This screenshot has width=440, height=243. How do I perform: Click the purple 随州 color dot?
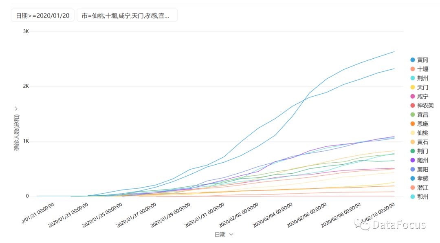tap(413, 160)
